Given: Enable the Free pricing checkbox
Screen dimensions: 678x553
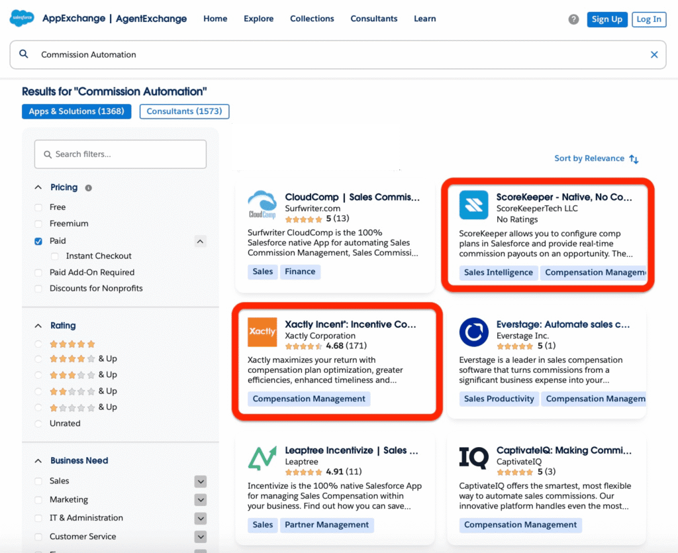Looking at the screenshot, I should tap(39, 207).
